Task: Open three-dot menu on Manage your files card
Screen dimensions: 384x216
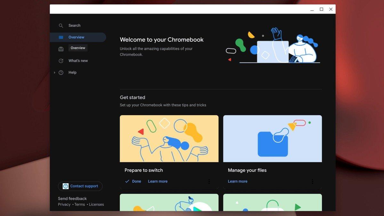Action: coord(312,181)
